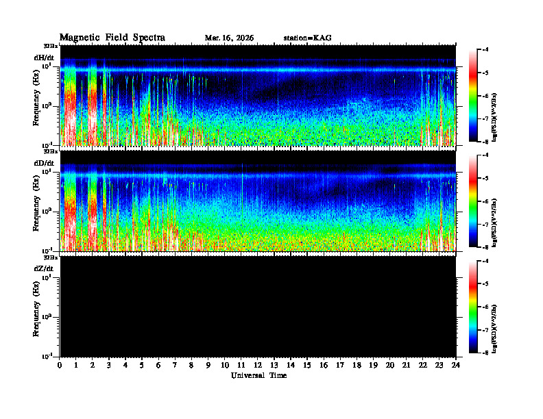Click the "32Hz" label above dD/dt panel
The width and height of the screenshot is (543, 419).
(x=51, y=151)
